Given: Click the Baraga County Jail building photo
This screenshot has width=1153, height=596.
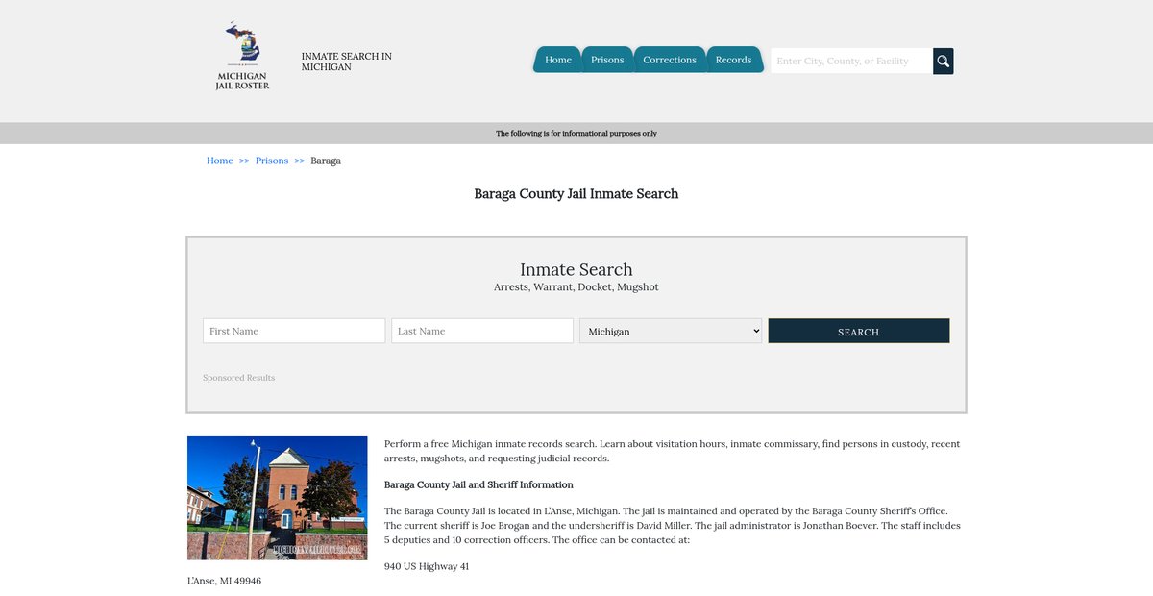Looking at the screenshot, I should 278,498.
